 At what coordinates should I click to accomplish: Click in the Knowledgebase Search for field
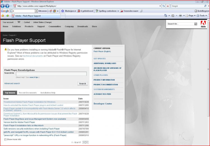51,74
